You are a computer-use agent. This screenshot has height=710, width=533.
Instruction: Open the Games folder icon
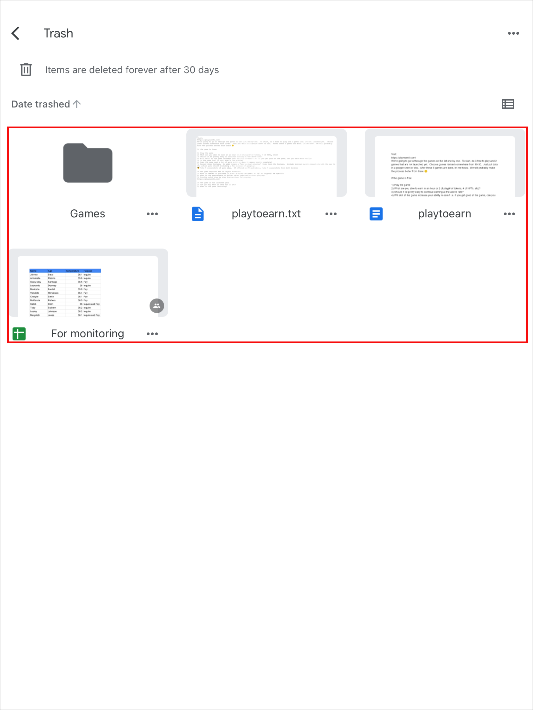pyautogui.click(x=88, y=163)
